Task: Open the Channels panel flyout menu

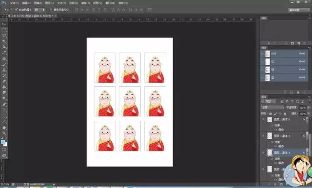Action: click(310, 48)
